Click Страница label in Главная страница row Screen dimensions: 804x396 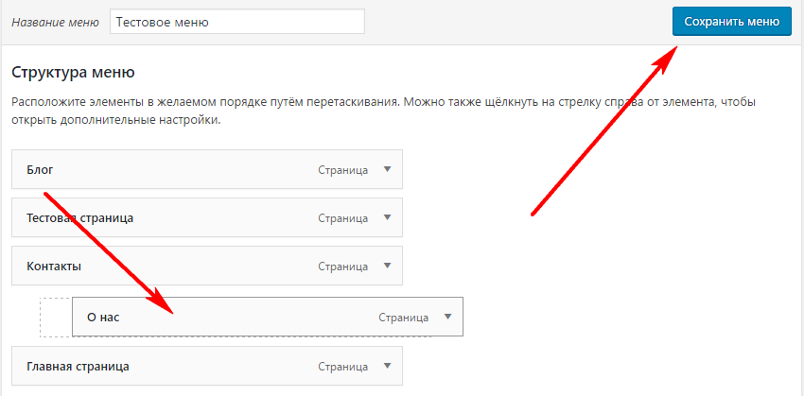click(343, 367)
